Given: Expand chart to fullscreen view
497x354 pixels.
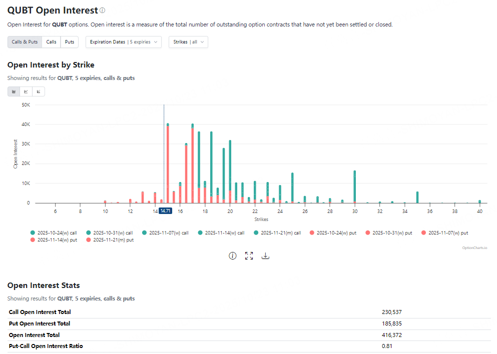Looking at the screenshot, I should pyautogui.click(x=249, y=255).
